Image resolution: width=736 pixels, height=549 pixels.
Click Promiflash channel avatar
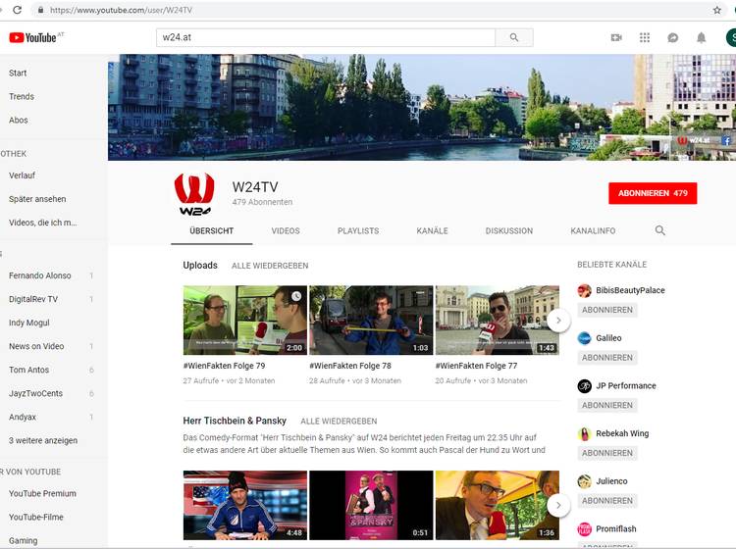pyautogui.click(x=585, y=529)
